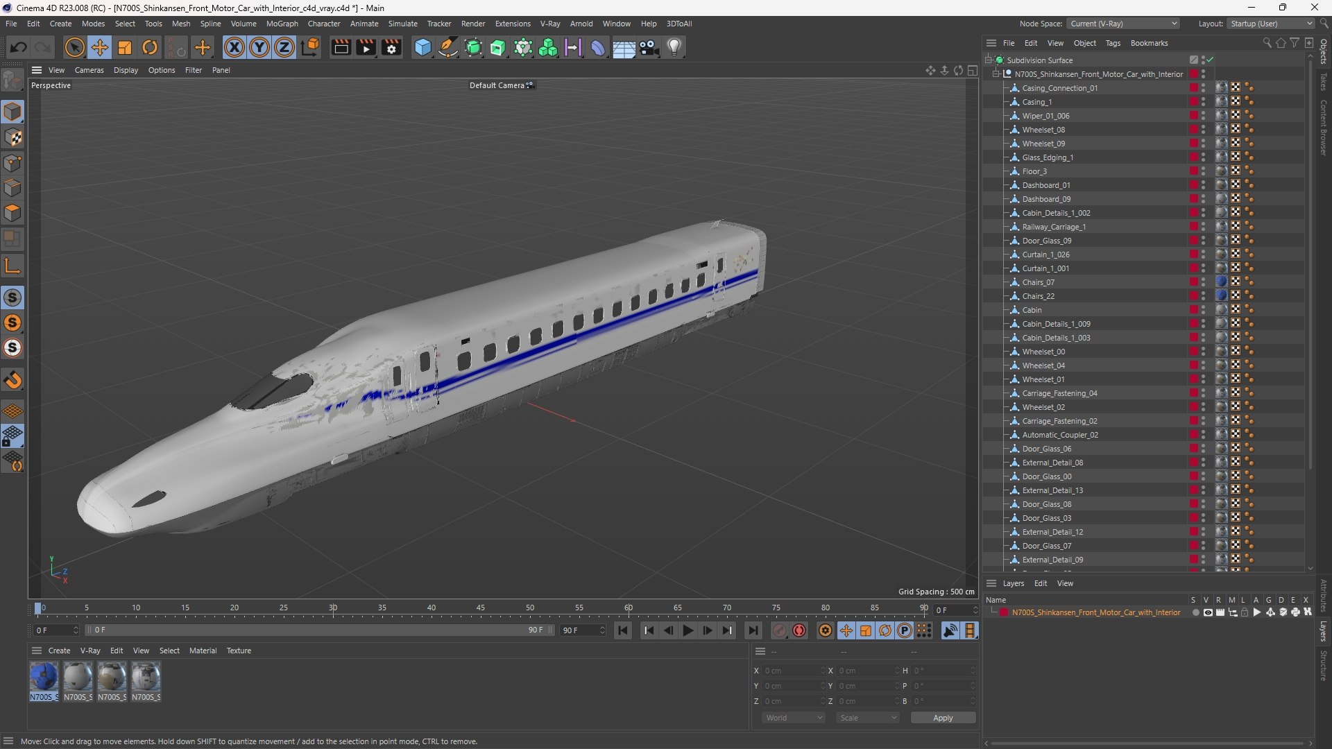Toggle Autokeying red button

799,630
